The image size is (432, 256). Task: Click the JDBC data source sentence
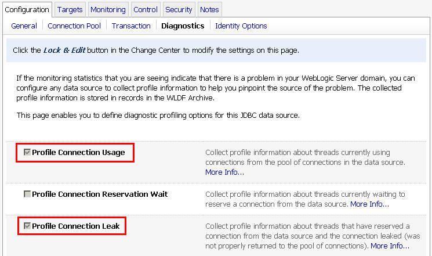158,116
